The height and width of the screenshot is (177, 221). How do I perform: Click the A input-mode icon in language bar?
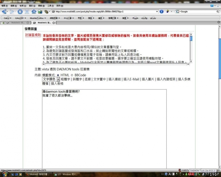click(170, 174)
